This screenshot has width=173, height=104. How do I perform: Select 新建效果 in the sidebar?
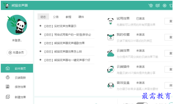tap(17, 97)
